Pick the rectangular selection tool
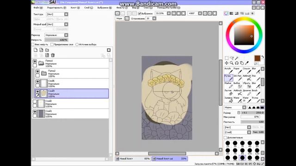 point(227,58)
